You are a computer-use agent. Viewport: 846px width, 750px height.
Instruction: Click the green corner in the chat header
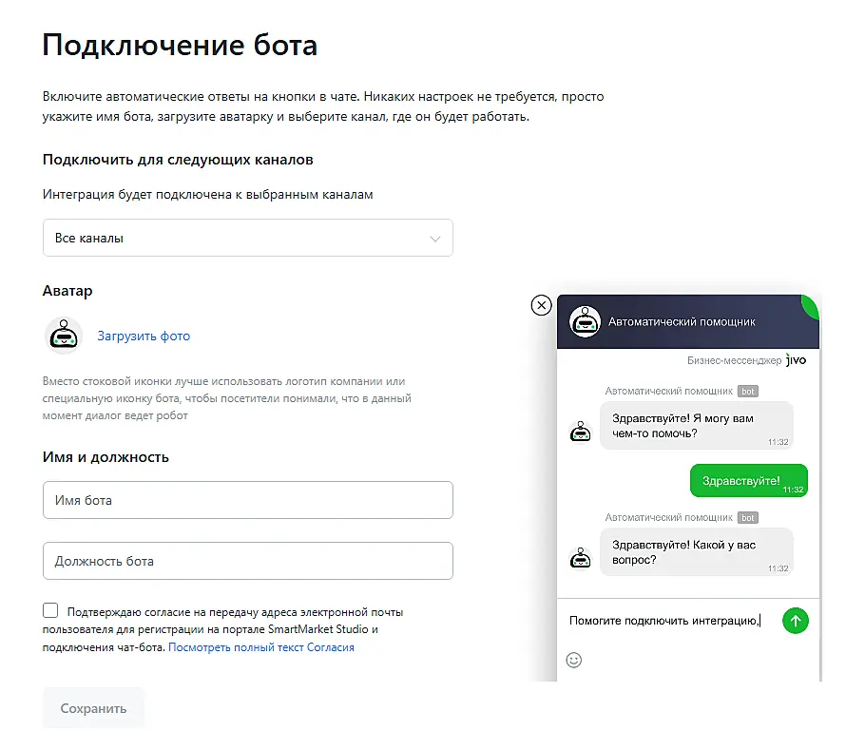[x=811, y=304]
